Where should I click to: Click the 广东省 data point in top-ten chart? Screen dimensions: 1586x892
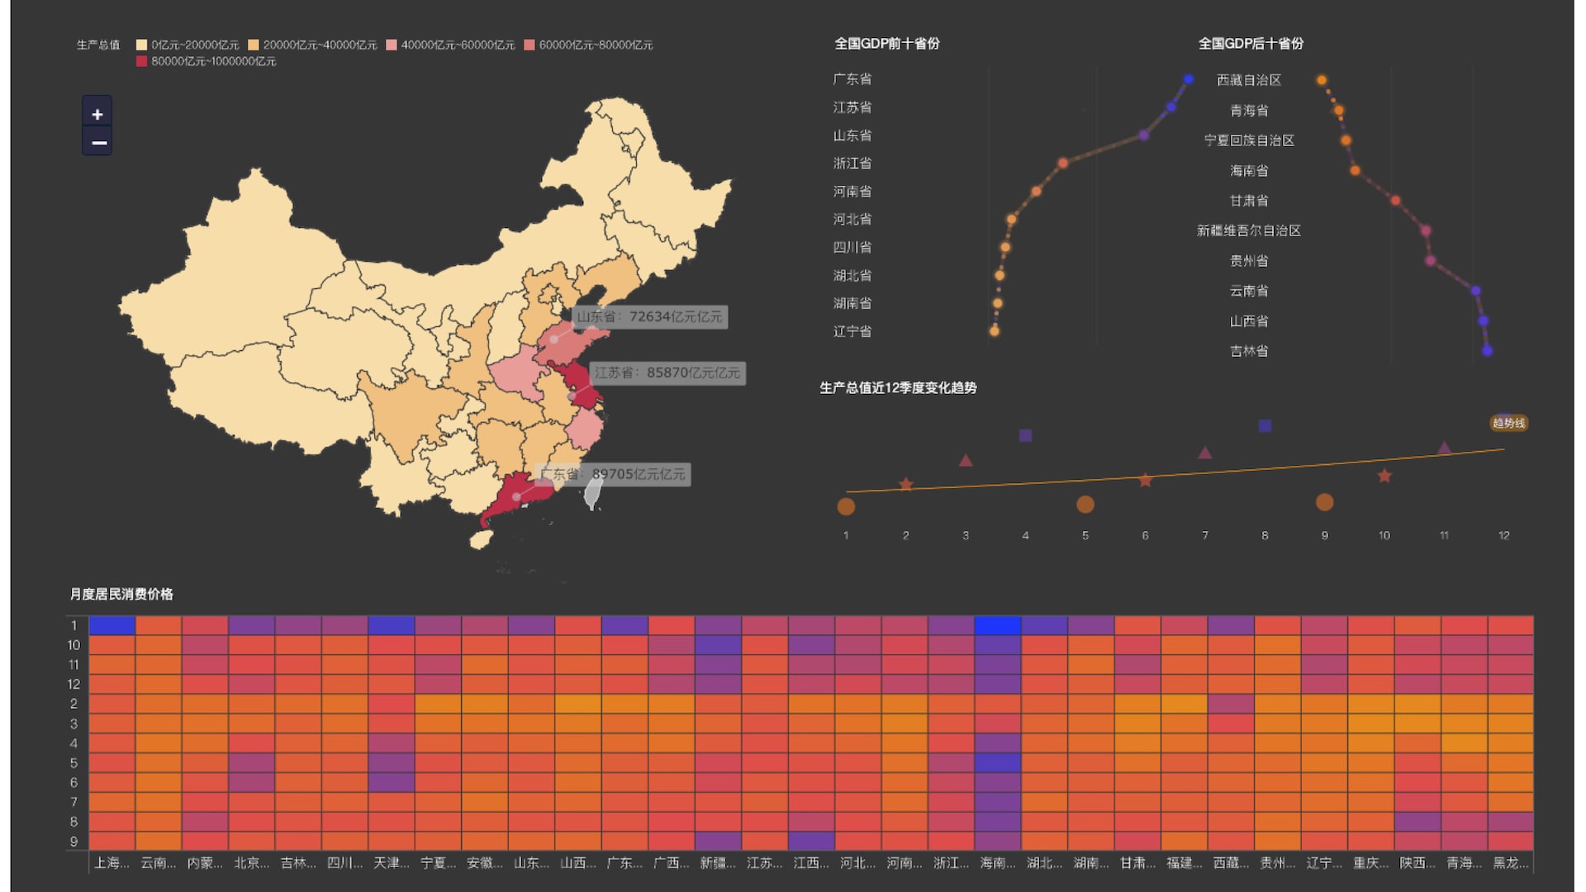pyautogui.click(x=1188, y=79)
